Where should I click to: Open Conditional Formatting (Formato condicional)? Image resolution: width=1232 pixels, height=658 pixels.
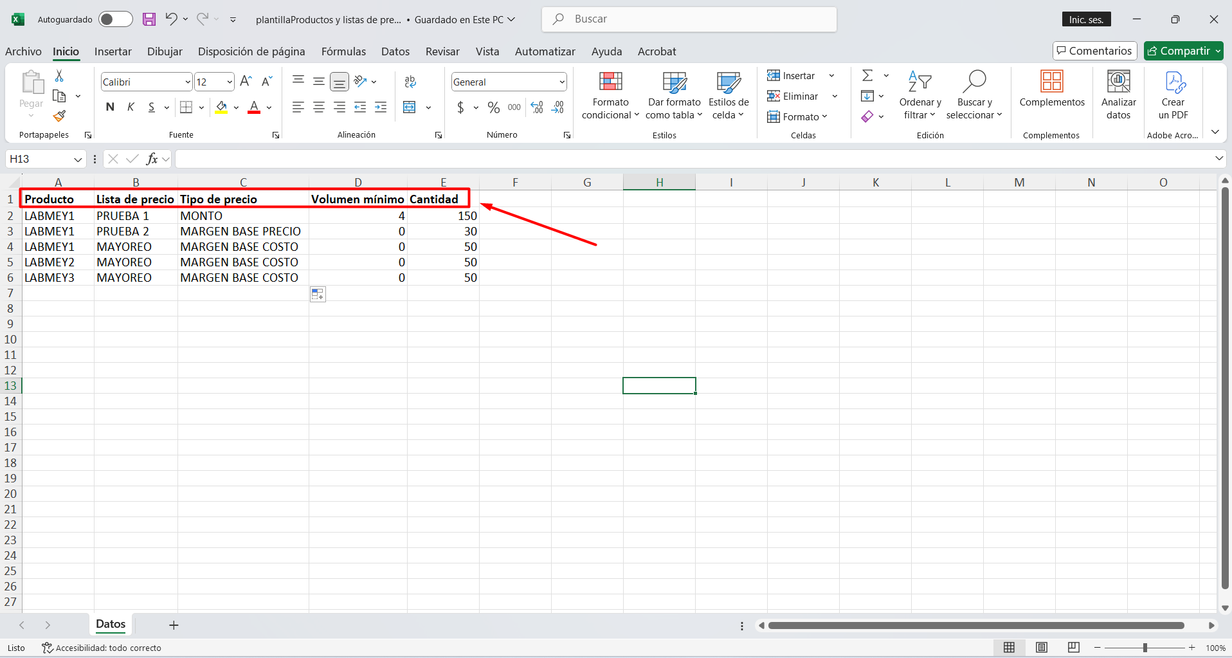click(610, 95)
